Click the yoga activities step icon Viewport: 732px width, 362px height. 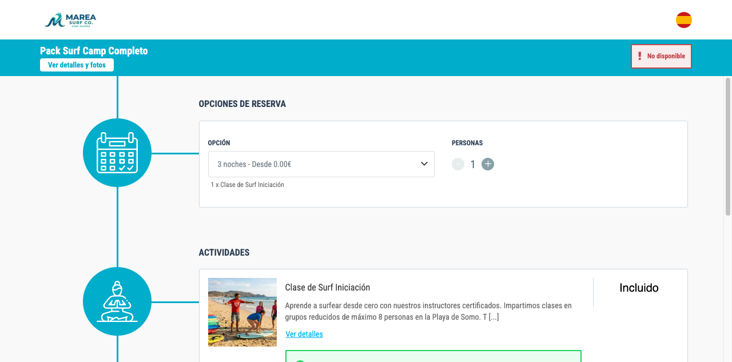(x=117, y=301)
